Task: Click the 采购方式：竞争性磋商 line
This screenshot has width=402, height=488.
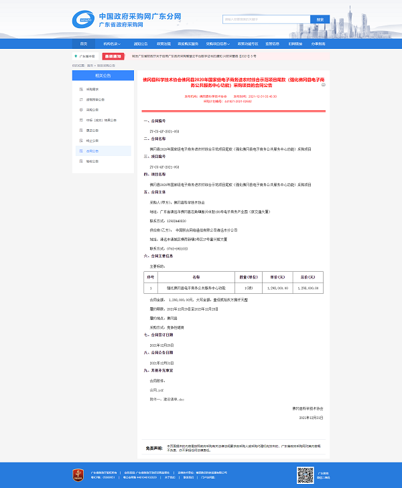Action: [x=167, y=328]
